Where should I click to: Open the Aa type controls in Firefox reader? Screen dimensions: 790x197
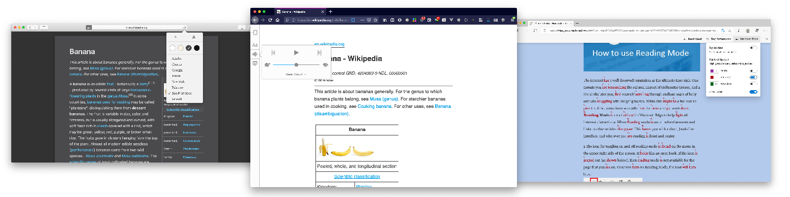pyautogui.click(x=255, y=45)
